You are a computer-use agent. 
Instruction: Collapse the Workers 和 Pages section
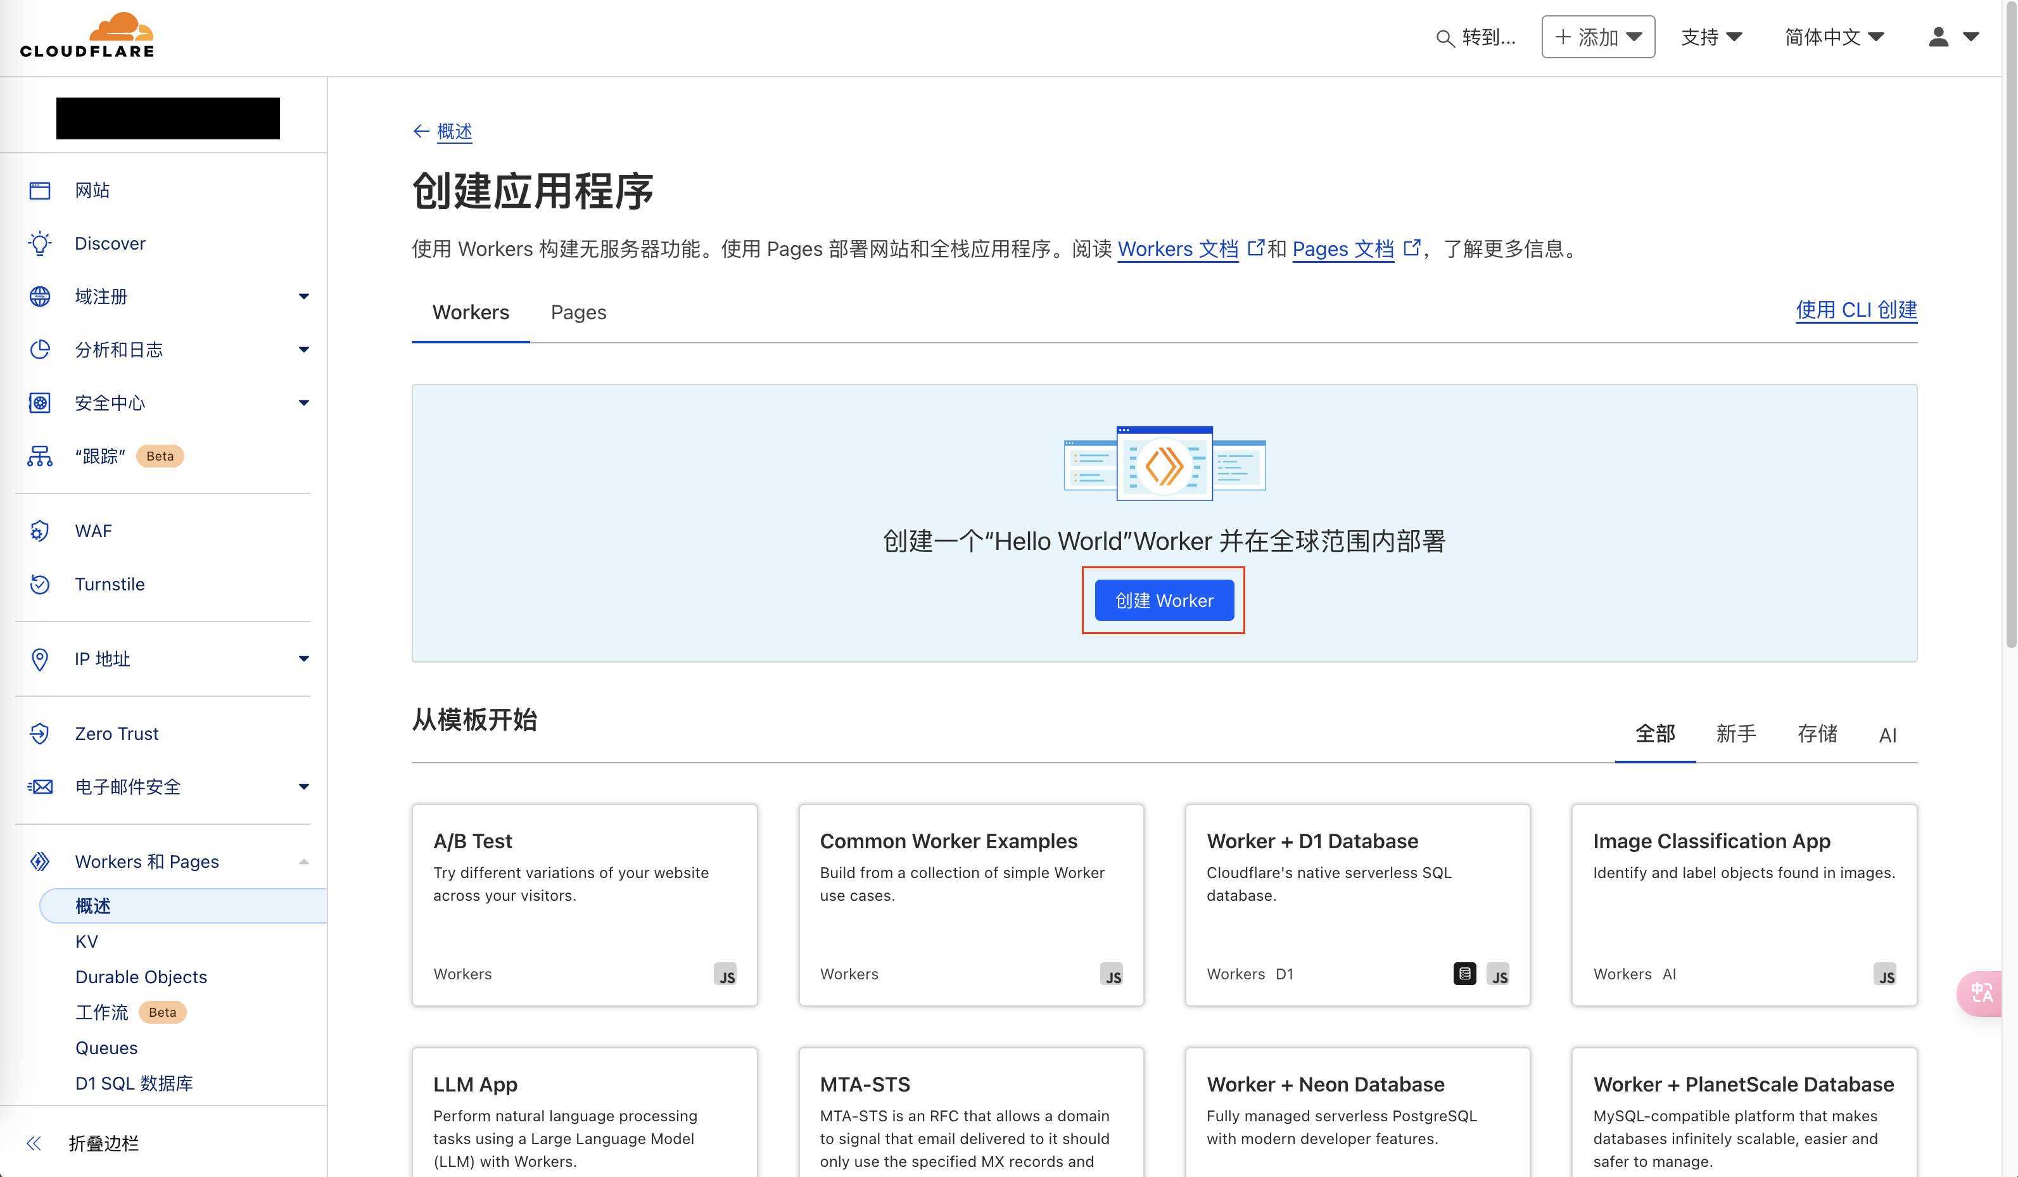[303, 862]
